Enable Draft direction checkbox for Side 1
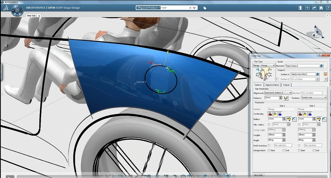The image size is (331, 178). (269, 145)
